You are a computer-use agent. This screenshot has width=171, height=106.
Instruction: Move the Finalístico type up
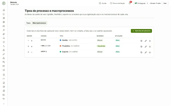28,46
